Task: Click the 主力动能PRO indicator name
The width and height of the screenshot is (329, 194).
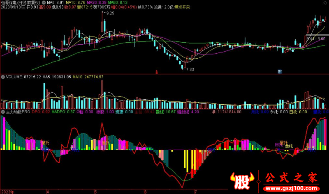Action: coord(18,112)
